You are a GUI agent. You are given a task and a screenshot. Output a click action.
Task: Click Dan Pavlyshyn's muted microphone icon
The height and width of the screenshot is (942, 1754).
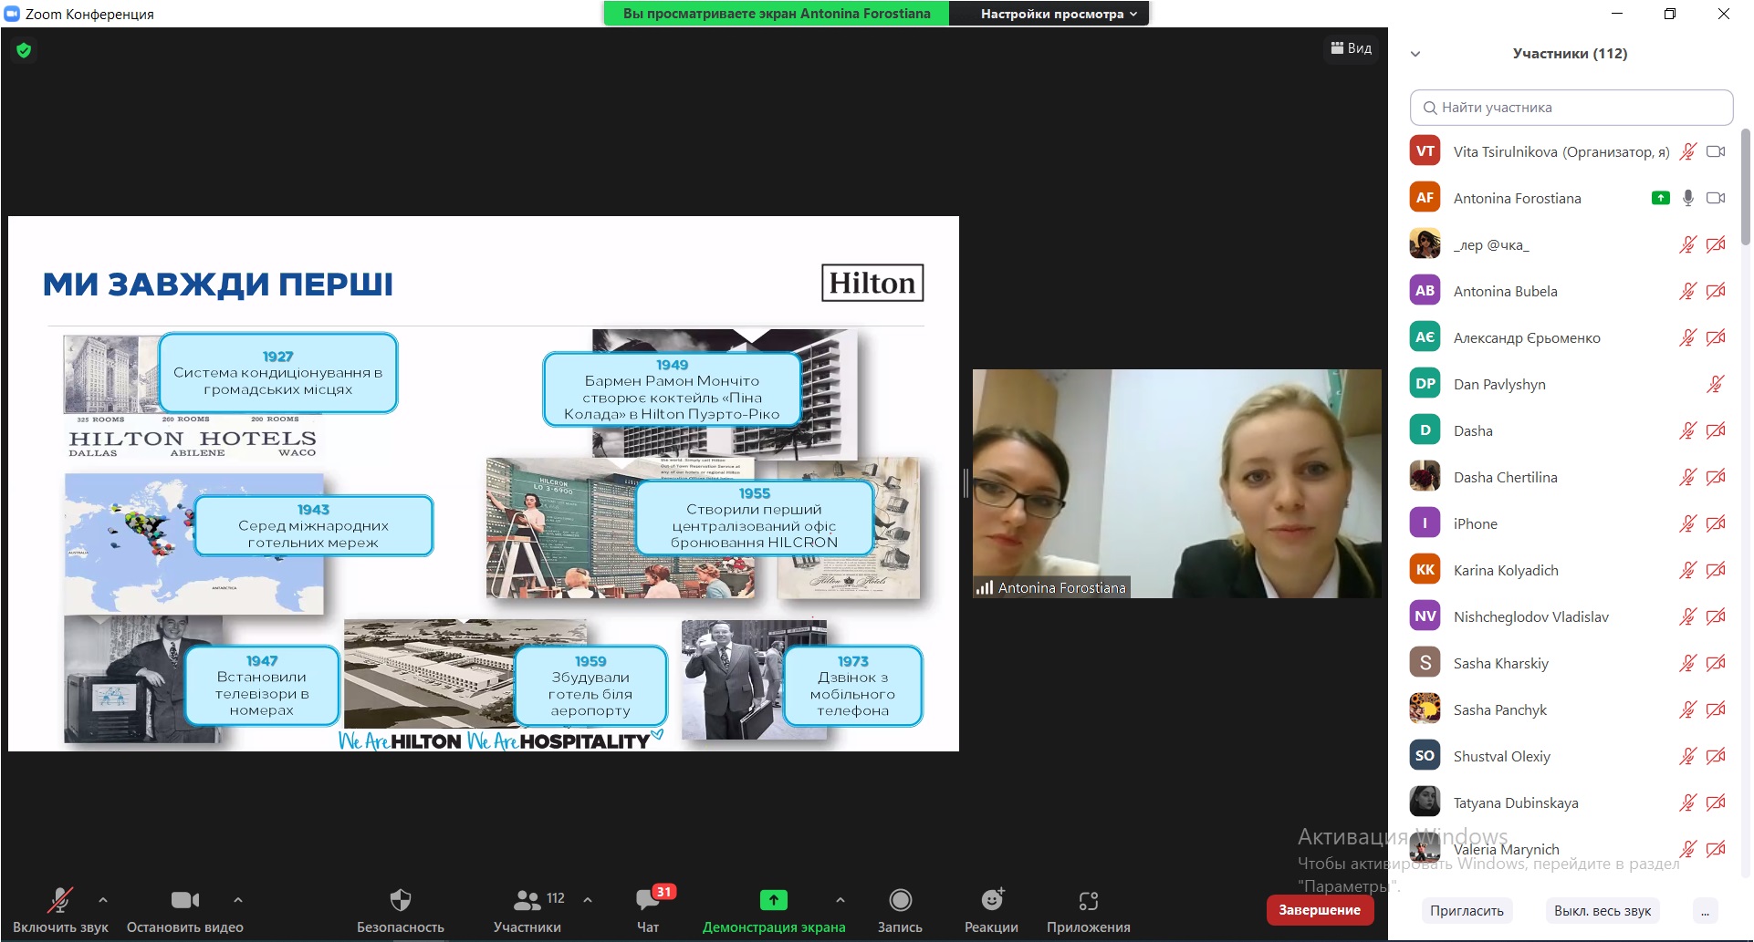point(1716,384)
